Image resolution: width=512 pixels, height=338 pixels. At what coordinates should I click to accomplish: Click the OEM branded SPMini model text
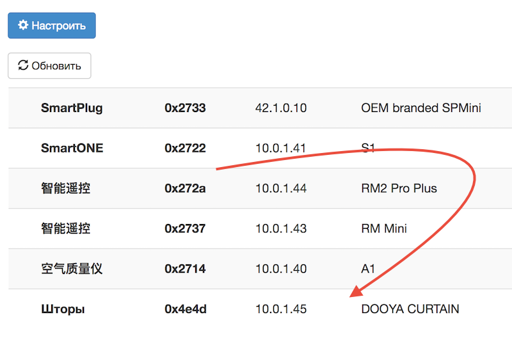pyautogui.click(x=421, y=108)
